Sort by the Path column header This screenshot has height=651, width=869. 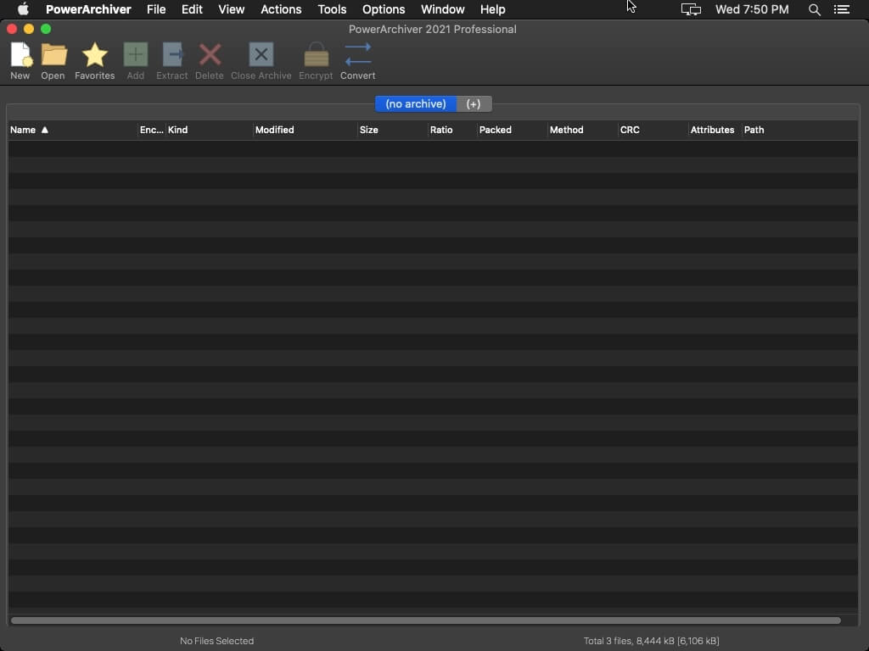click(800, 130)
